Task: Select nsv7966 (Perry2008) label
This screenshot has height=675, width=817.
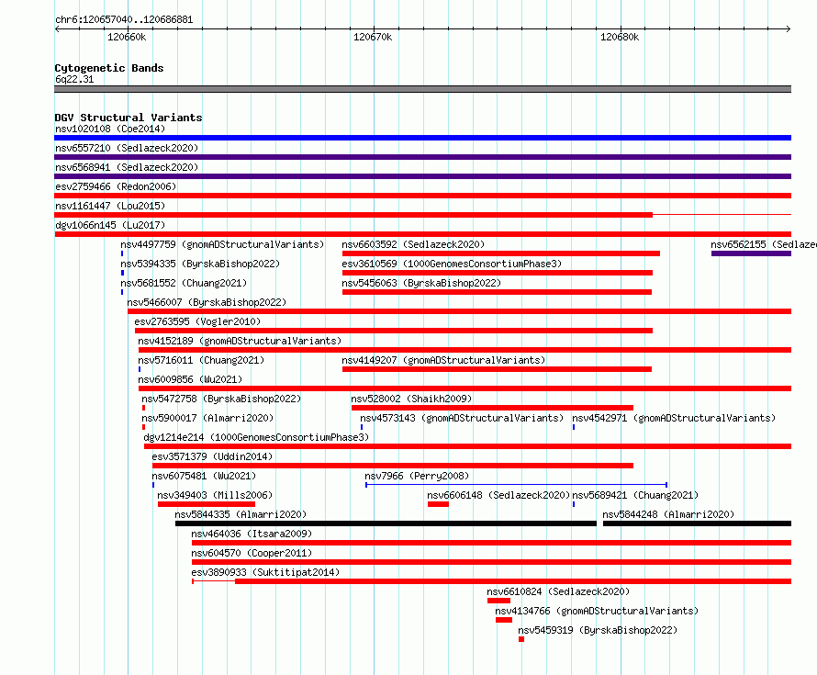Action: pos(417,476)
